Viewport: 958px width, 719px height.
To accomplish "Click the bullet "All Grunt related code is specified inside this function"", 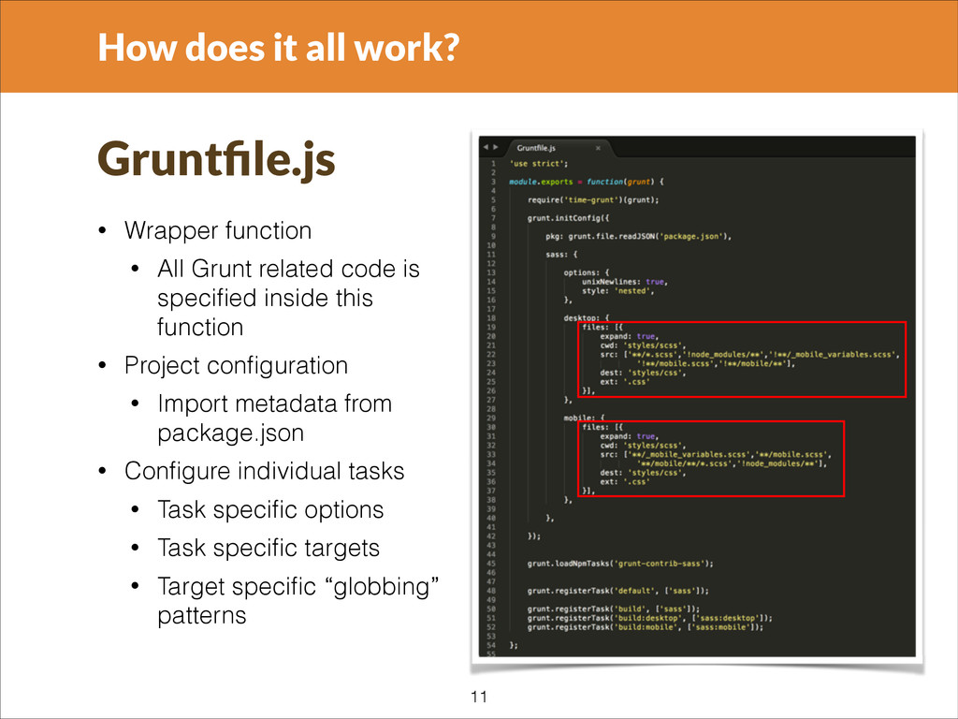I will (288, 298).
